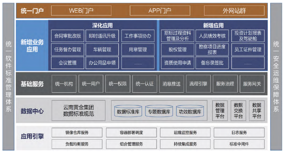284x153 pixels.
Task: Click the 容器部署调度 box
Action: pos(131,132)
